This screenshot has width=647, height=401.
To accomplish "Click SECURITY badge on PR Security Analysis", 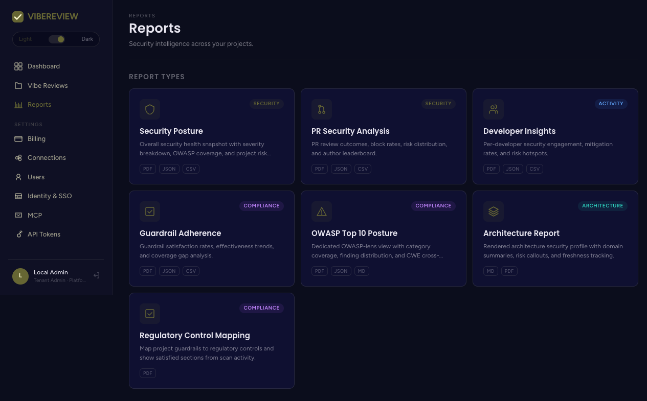I will pyautogui.click(x=438, y=104).
